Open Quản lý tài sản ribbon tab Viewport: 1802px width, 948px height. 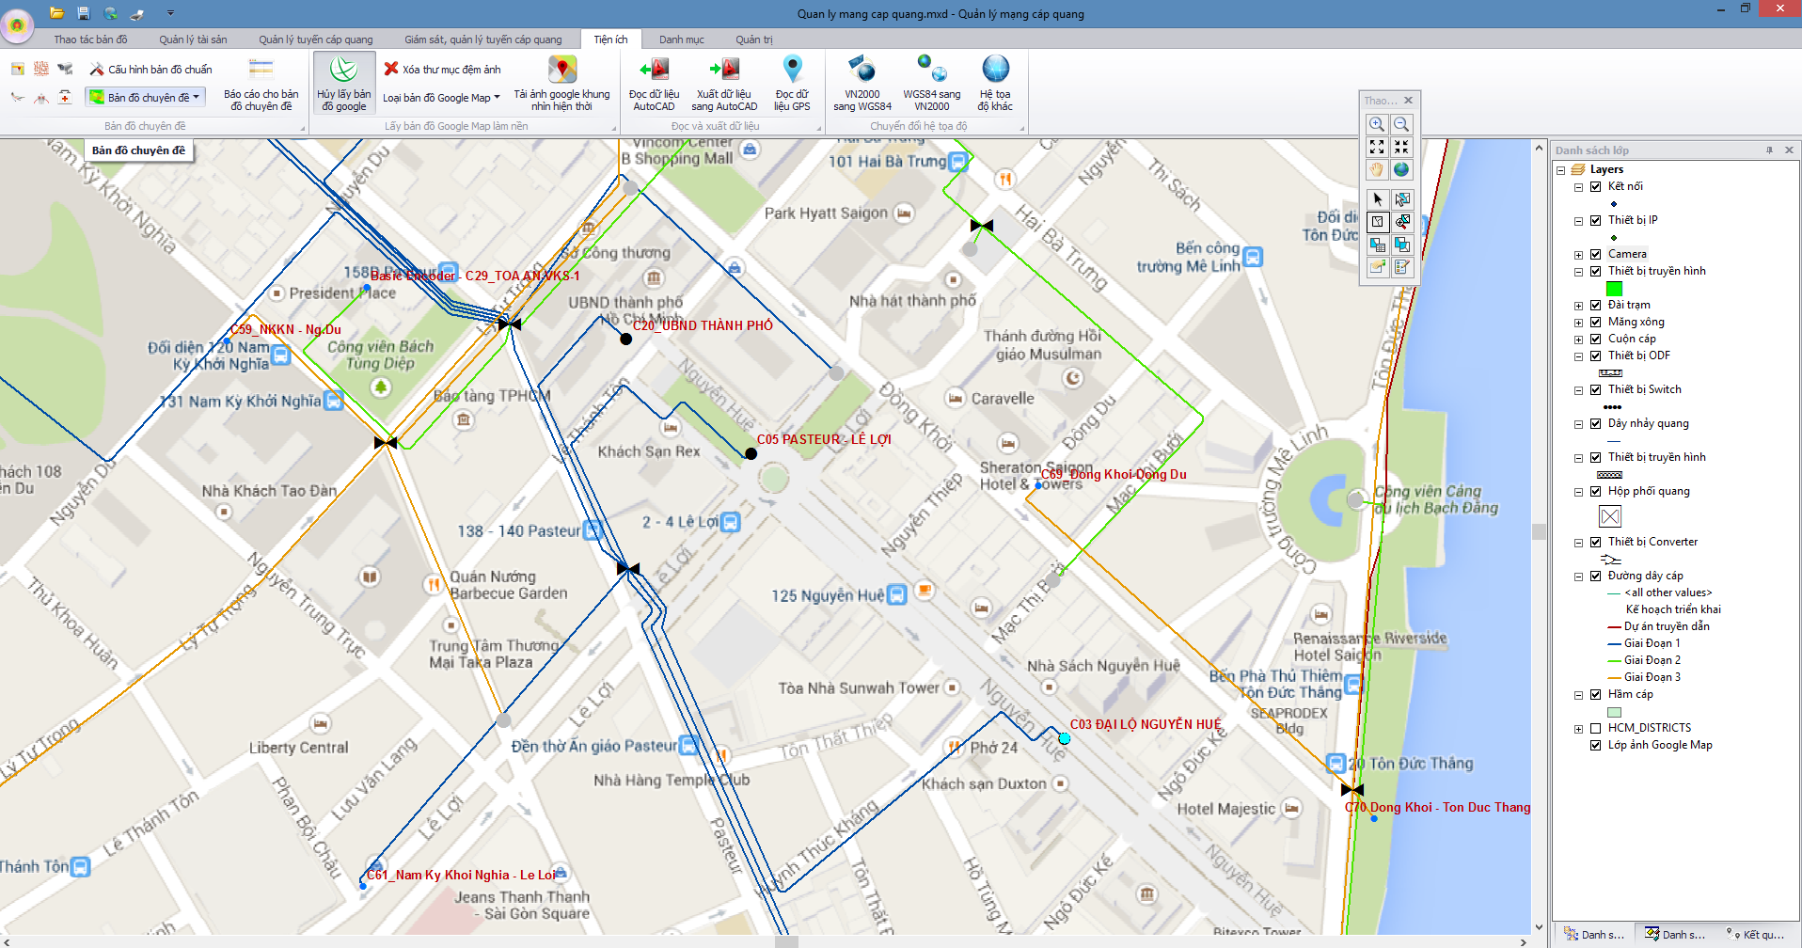coord(193,39)
